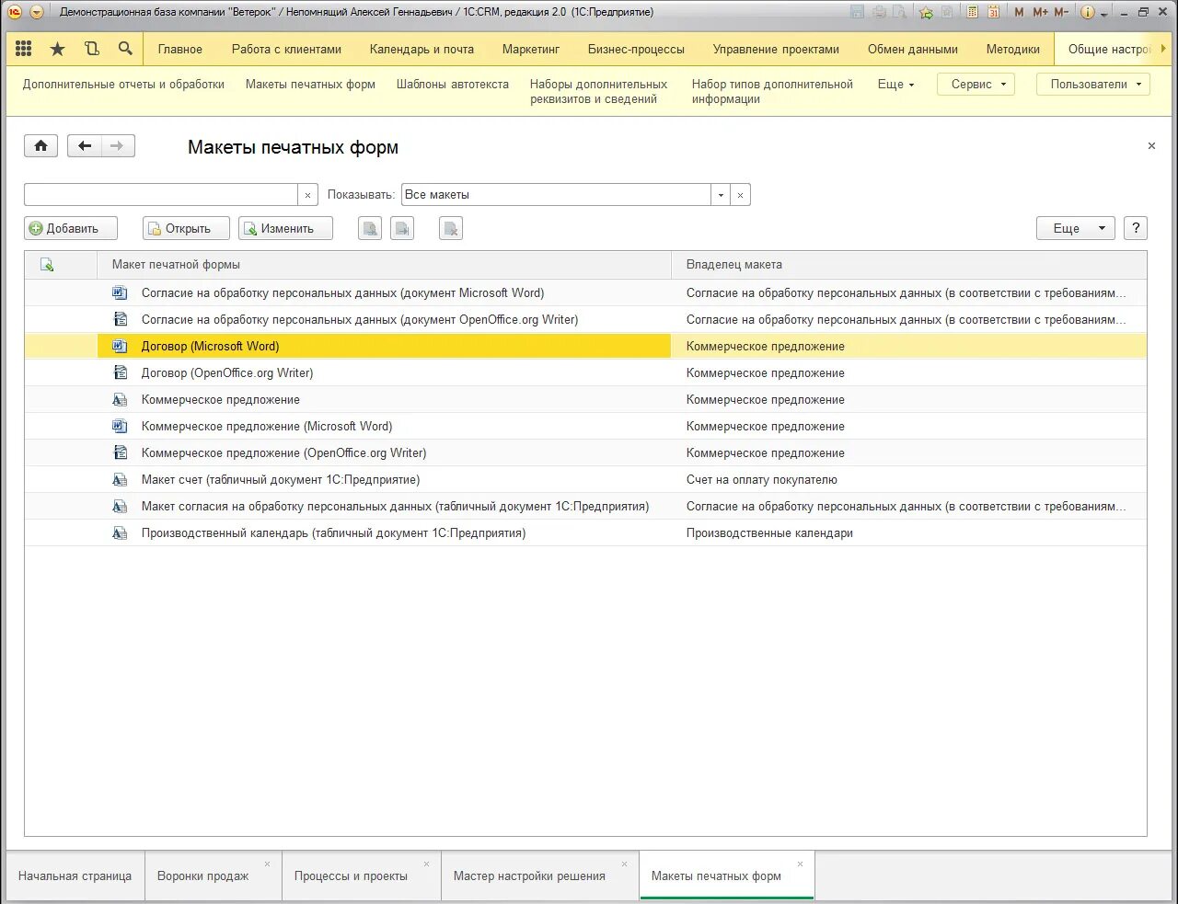Open the calendar icon in title bar
Image resolution: width=1178 pixels, height=904 pixels.
point(994,12)
